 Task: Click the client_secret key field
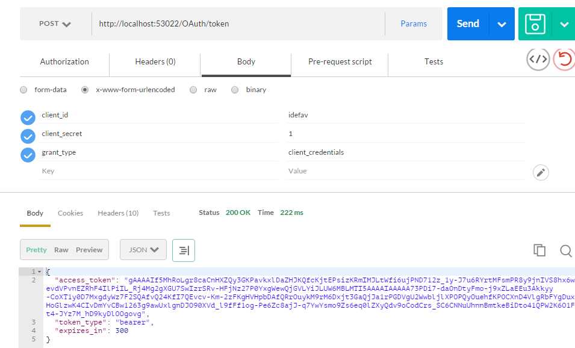tap(159, 134)
